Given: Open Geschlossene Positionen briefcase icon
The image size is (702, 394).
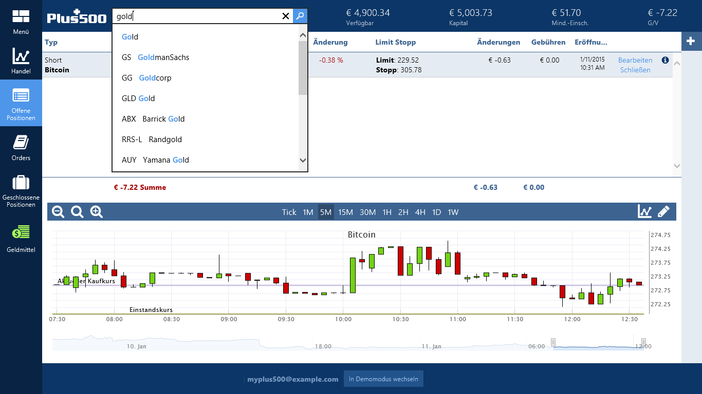Looking at the screenshot, I should click(x=21, y=183).
